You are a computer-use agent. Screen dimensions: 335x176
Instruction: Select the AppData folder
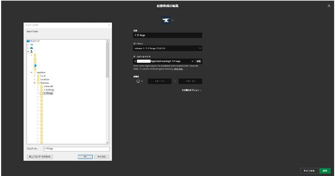coord(41,72)
